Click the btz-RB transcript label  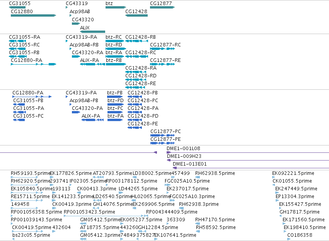(x=114, y=60)
